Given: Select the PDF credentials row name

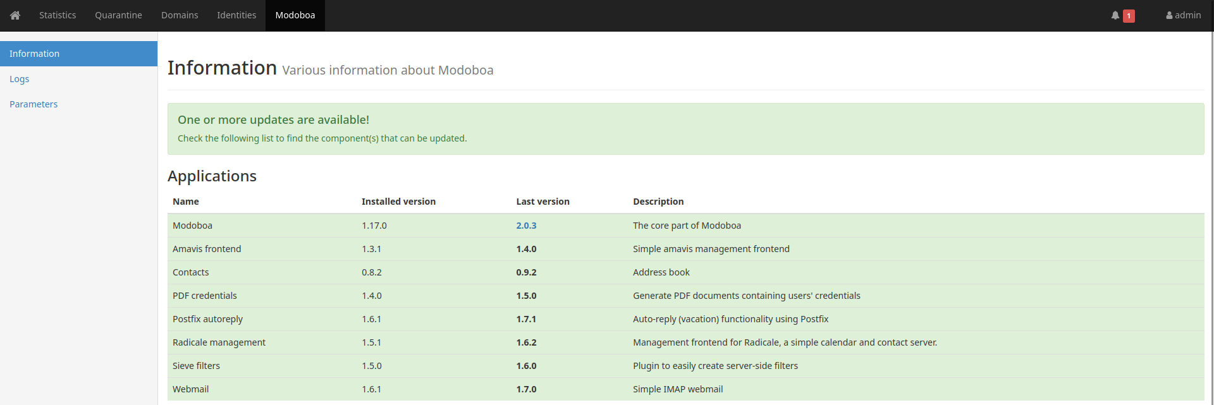Looking at the screenshot, I should pyautogui.click(x=205, y=296).
